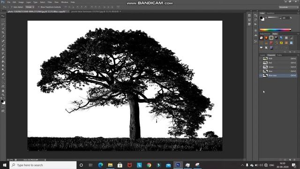The image size is (300, 169).
Task: Open the File menu
Action: (x=9, y=2)
